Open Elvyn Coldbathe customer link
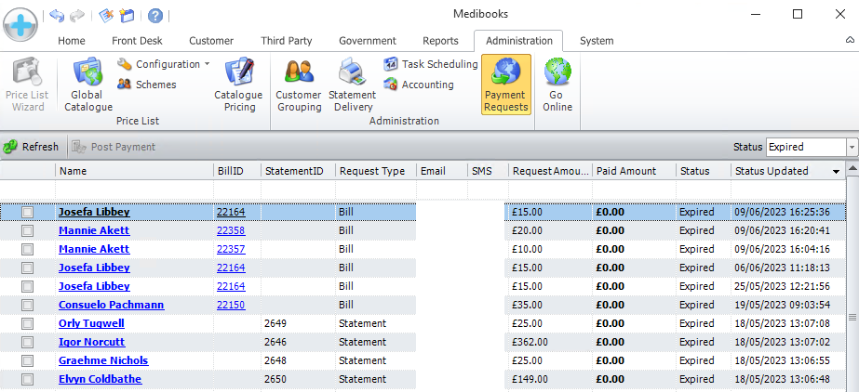The height and width of the screenshot is (392, 859). (x=96, y=379)
